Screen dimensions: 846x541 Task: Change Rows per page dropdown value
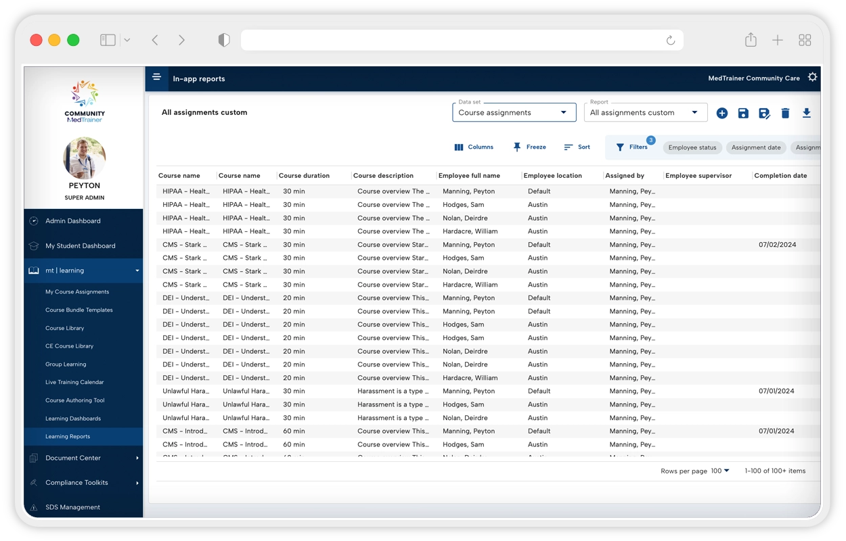coord(719,471)
